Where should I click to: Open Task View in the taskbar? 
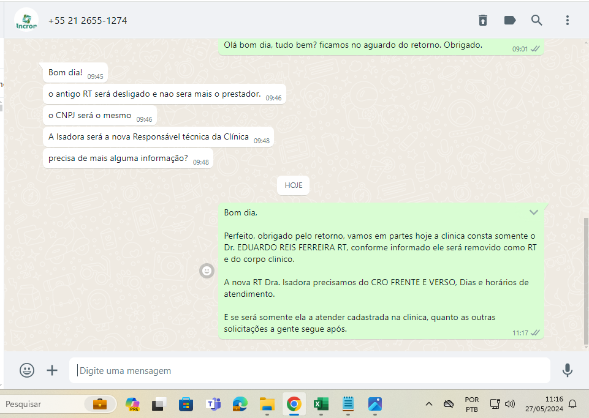click(159, 404)
